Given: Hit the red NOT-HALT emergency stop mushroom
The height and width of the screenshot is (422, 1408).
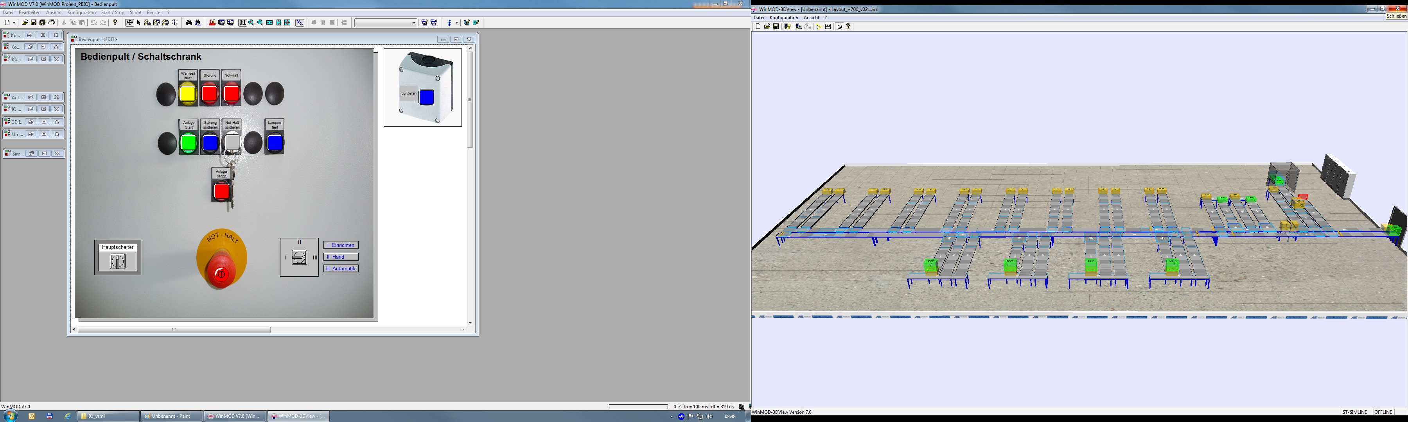Looking at the screenshot, I should click(x=221, y=270).
